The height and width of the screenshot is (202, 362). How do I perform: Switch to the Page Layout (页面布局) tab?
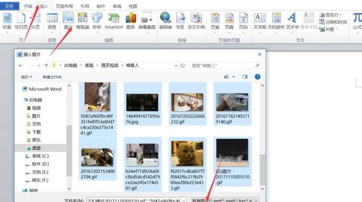(x=64, y=6)
